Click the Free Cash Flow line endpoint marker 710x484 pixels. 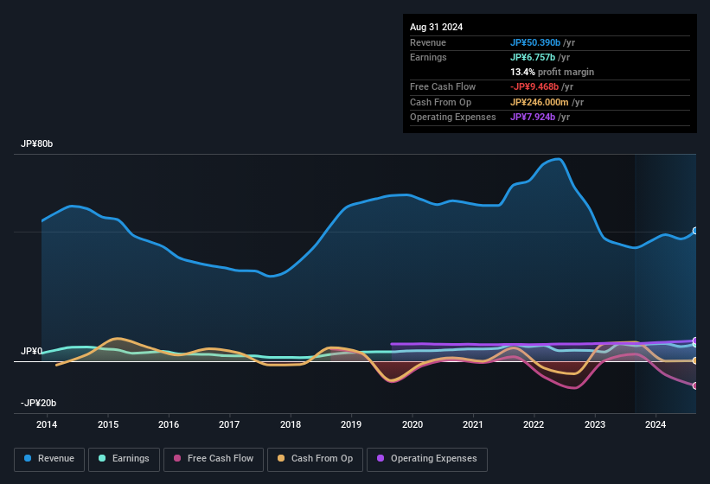pyautogui.click(x=695, y=385)
